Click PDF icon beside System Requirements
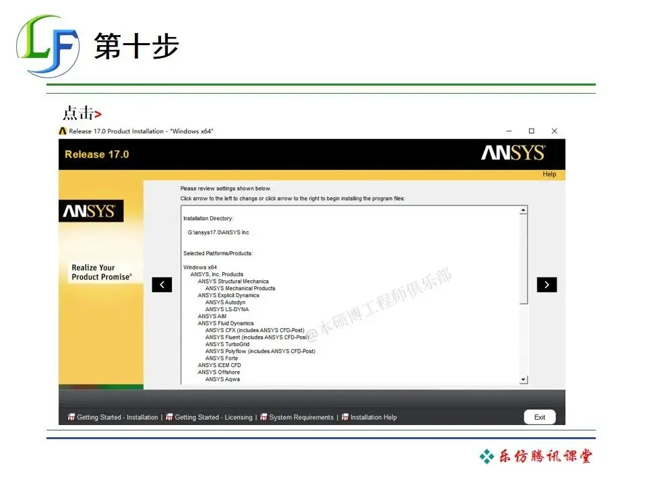The height and width of the screenshot is (485, 647). click(264, 417)
